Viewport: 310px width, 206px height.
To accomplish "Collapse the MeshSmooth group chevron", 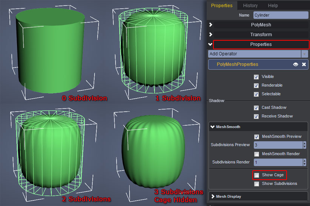I will [x=213, y=127].
